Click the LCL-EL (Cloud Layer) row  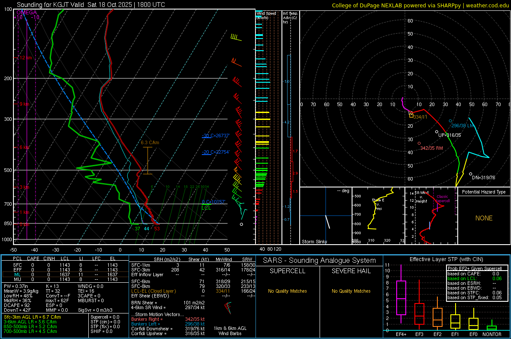(x=193, y=291)
